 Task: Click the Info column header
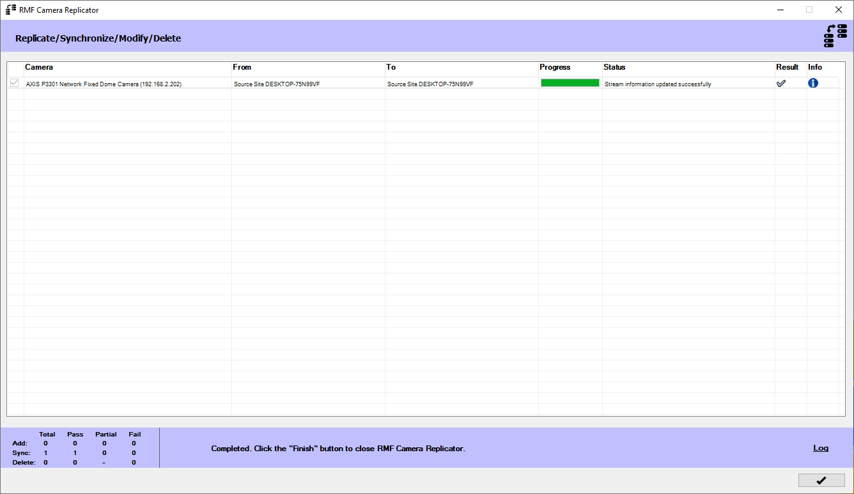coord(815,67)
